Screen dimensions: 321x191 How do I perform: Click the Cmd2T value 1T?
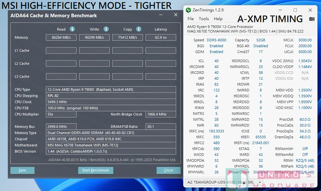pos(260,52)
